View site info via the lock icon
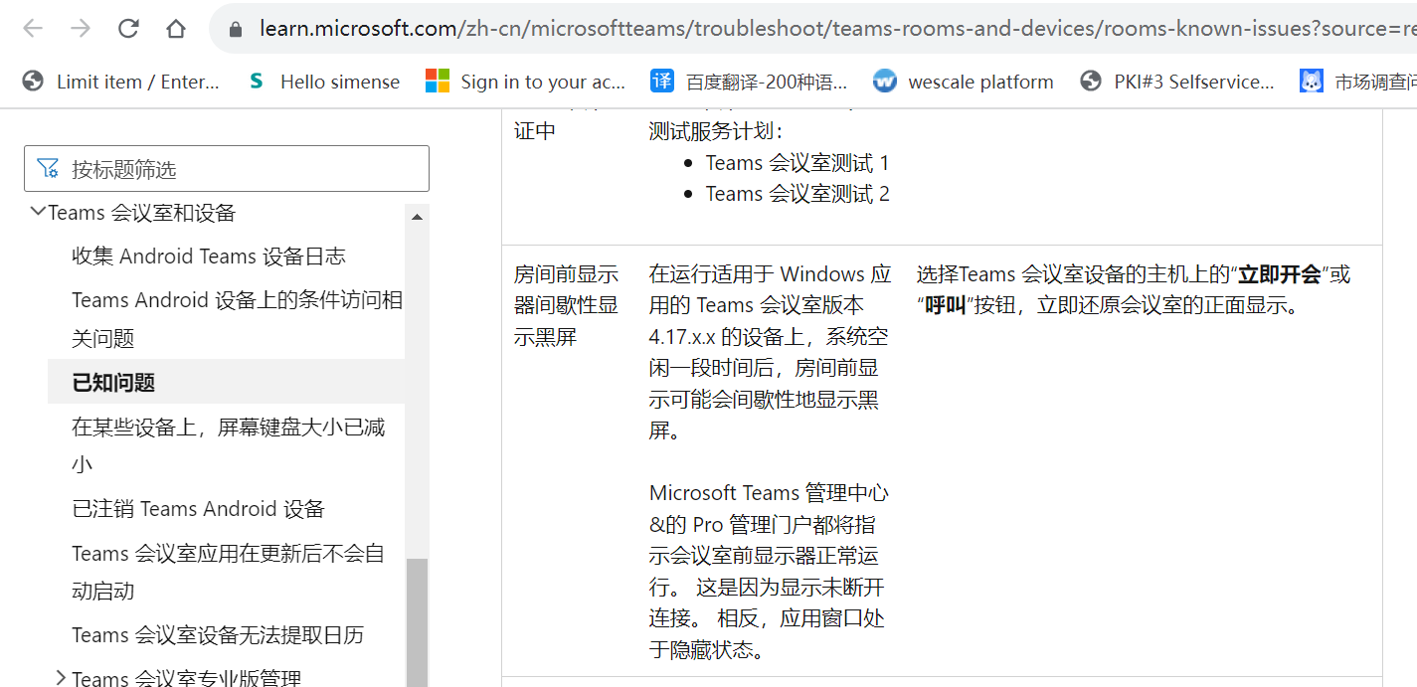 pos(236,29)
